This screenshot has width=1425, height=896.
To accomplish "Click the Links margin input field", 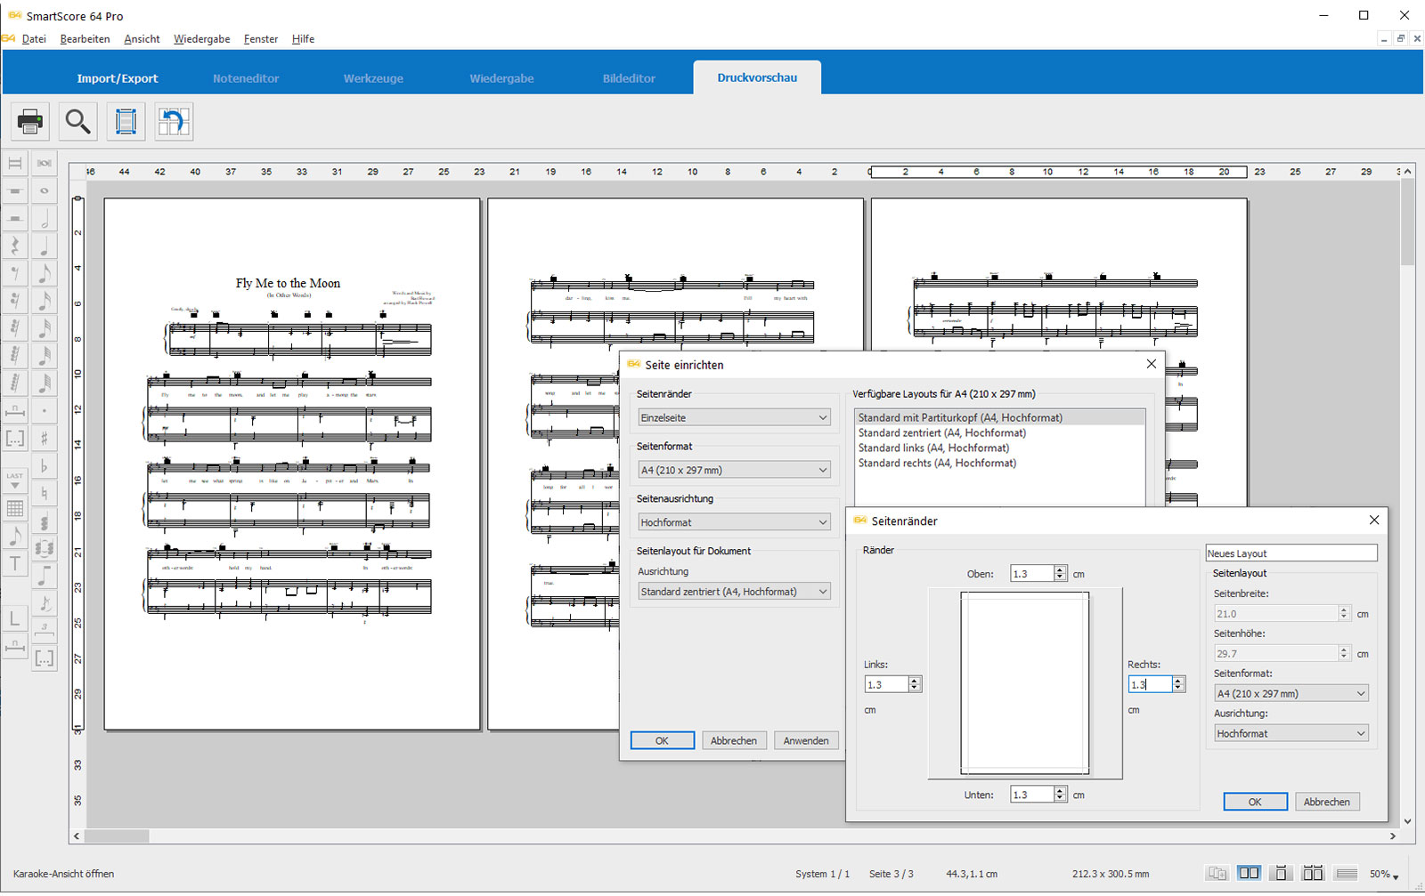I will [x=886, y=684].
